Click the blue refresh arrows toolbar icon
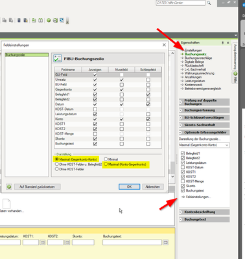The height and width of the screenshot is (259, 245). 62,20
